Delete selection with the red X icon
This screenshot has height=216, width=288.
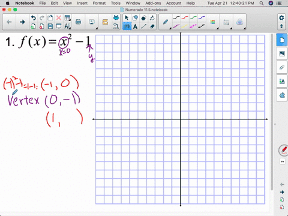(59, 18)
